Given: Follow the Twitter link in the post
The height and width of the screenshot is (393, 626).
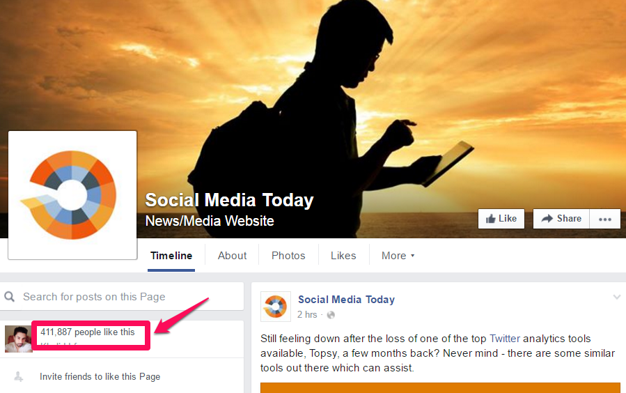Looking at the screenshot, I should [505, 338].
